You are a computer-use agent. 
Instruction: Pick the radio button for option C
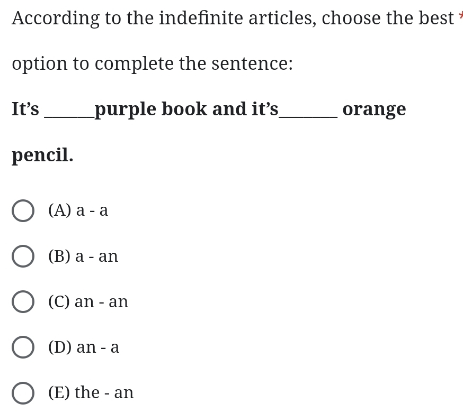click(23, 301)
